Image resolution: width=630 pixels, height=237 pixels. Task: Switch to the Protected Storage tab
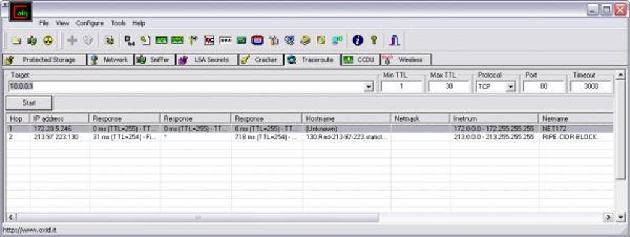point(44,60)
